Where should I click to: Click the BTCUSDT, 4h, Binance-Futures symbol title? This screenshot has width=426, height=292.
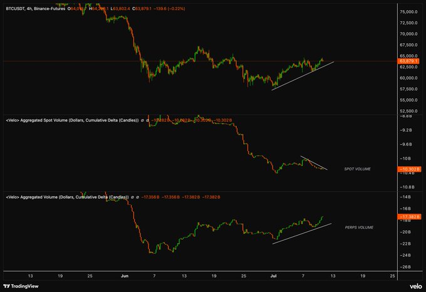pyautogui.click(x=36, y=9)
